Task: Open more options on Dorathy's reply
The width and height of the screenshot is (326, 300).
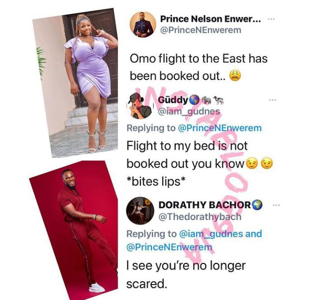Action: pos(276,205)
